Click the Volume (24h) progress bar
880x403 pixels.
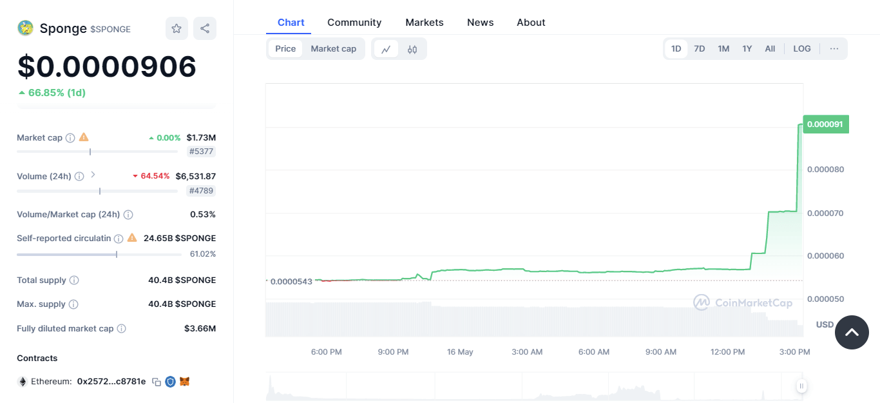click(x=97, y=191)
